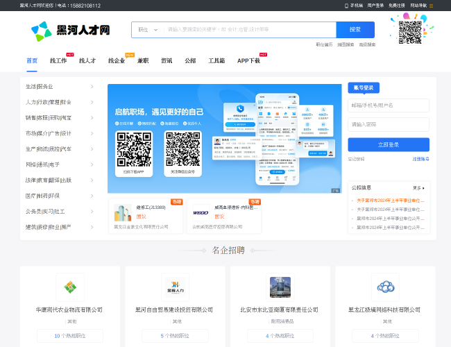Screen dimensions: 451x347
Task: Click the 注册账号 link
Action: click(420, 159)
